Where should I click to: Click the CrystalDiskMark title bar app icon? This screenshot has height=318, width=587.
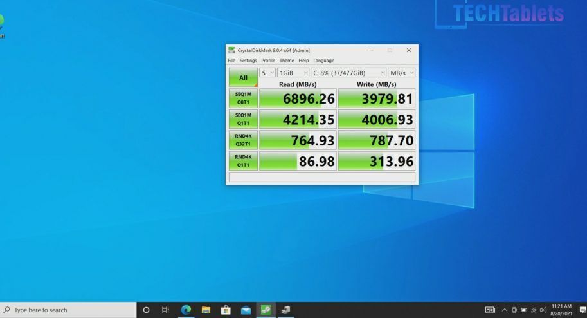[x=232, y=50]
